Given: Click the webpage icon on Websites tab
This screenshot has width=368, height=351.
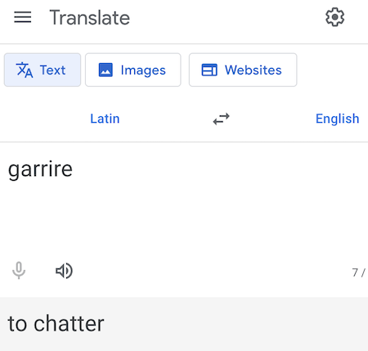Looking at the screenshot, I should [x=209, y=70].
